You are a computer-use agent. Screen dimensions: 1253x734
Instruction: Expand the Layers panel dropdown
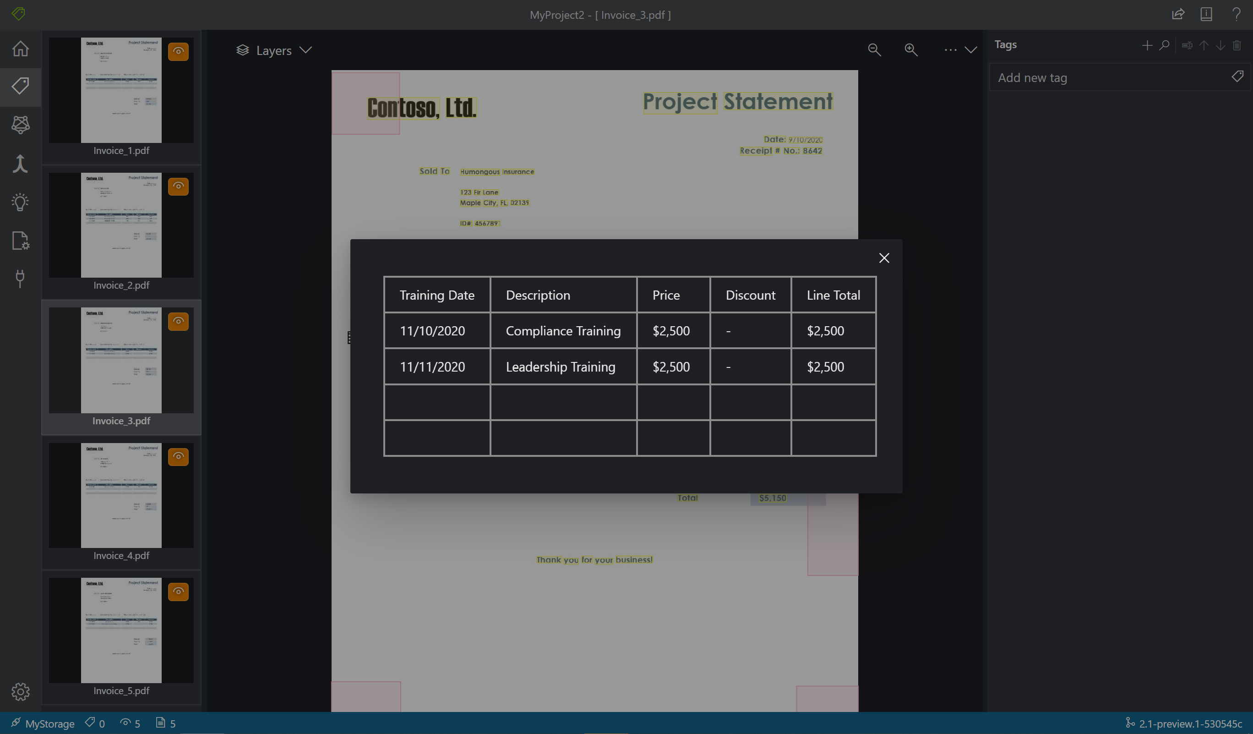[x=305, y=50]
